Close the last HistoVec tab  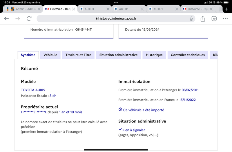(211, 9)
